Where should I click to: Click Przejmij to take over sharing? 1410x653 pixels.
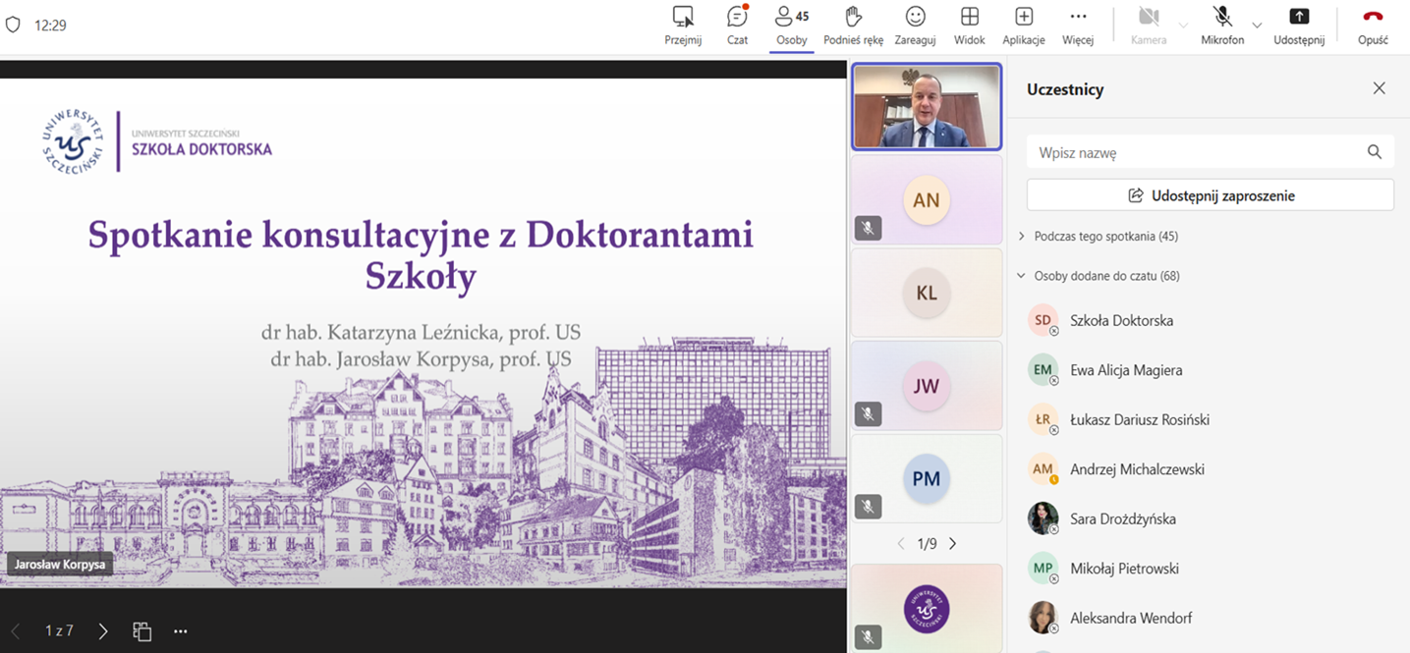[683, 26]
